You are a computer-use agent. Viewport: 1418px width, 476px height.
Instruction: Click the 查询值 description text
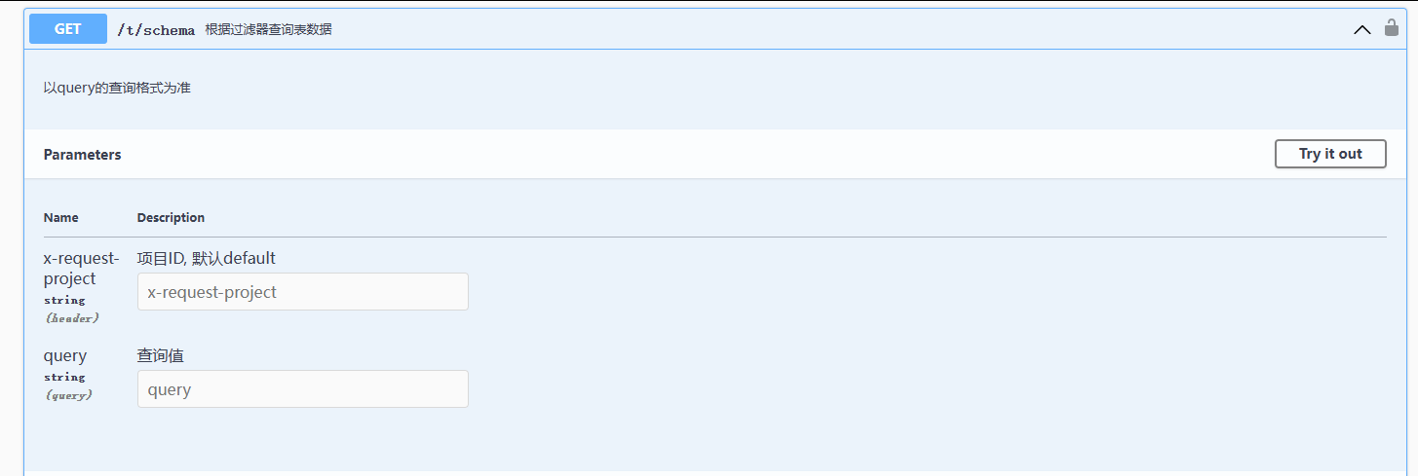[x=160, y=356]
